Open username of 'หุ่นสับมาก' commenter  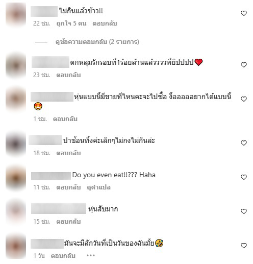[59, 208]
